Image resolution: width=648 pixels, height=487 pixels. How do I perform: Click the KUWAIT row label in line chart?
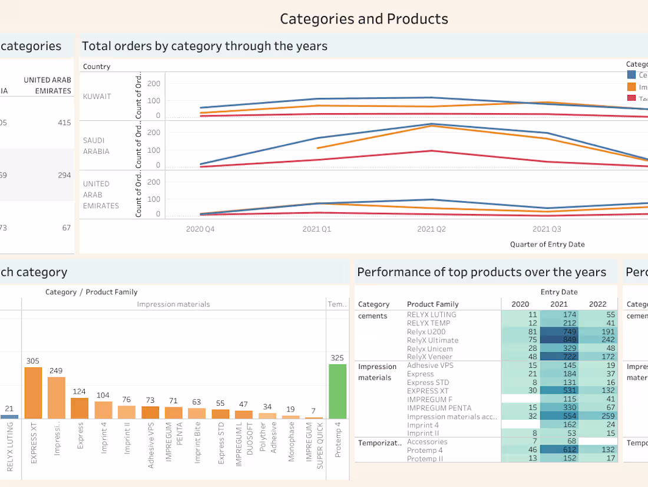97,96
